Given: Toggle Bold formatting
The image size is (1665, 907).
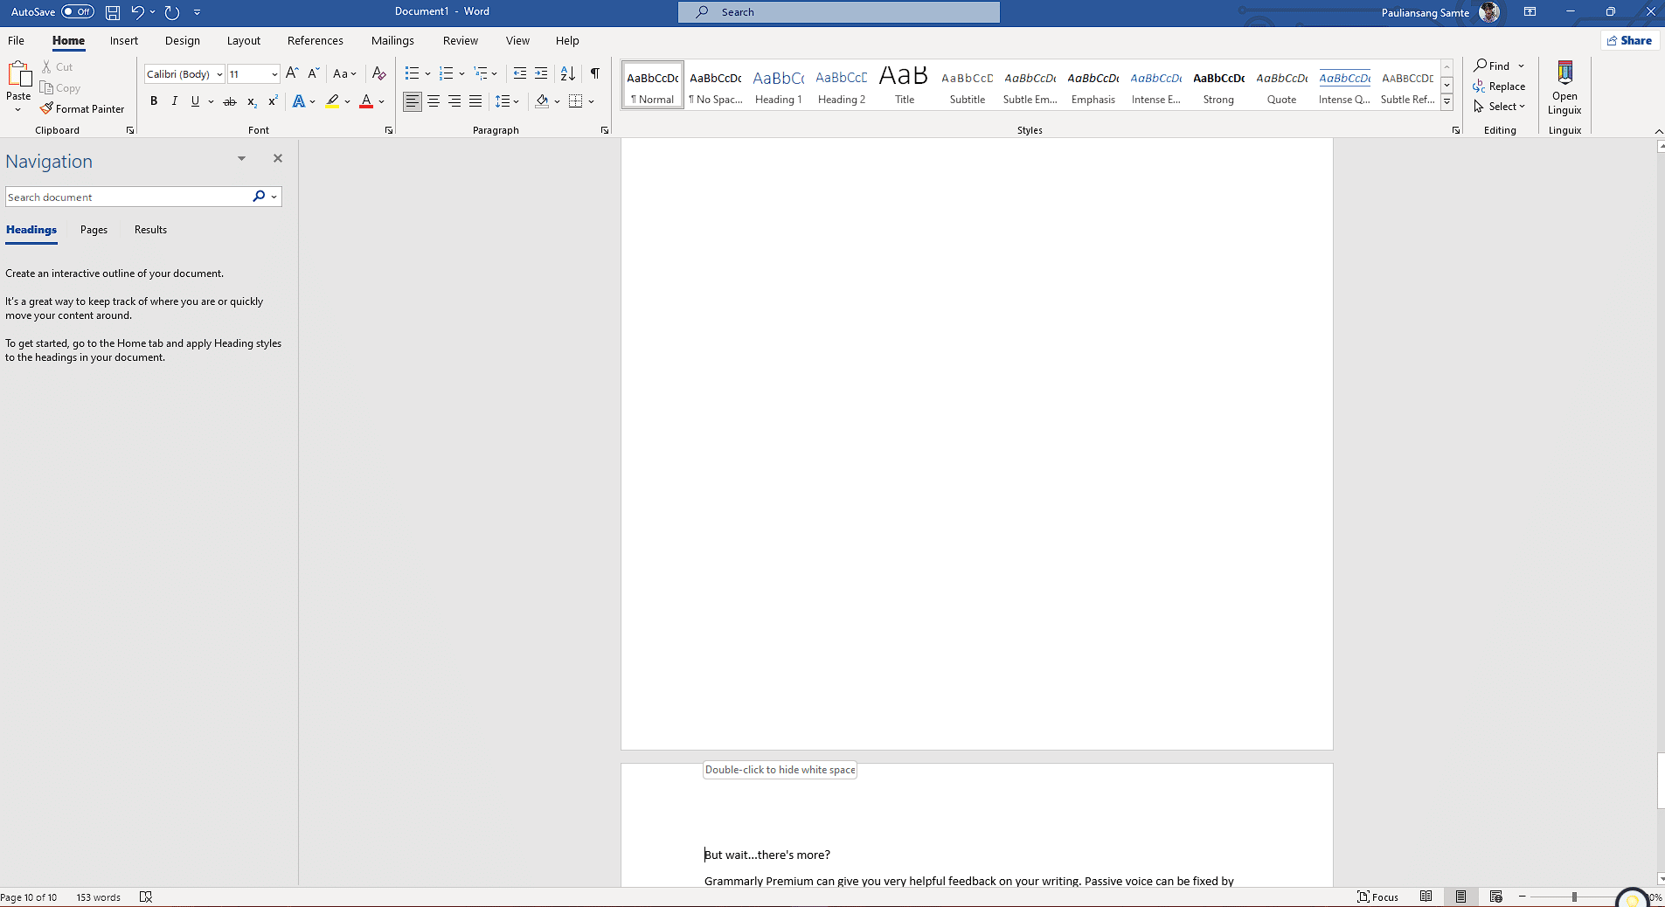Looking at the screenshot, I should click(x=154, y=101).
